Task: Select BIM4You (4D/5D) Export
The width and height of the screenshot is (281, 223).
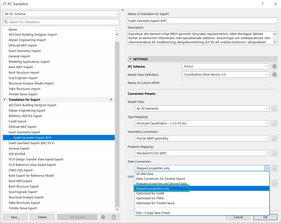Action: (x=59, y=116)
